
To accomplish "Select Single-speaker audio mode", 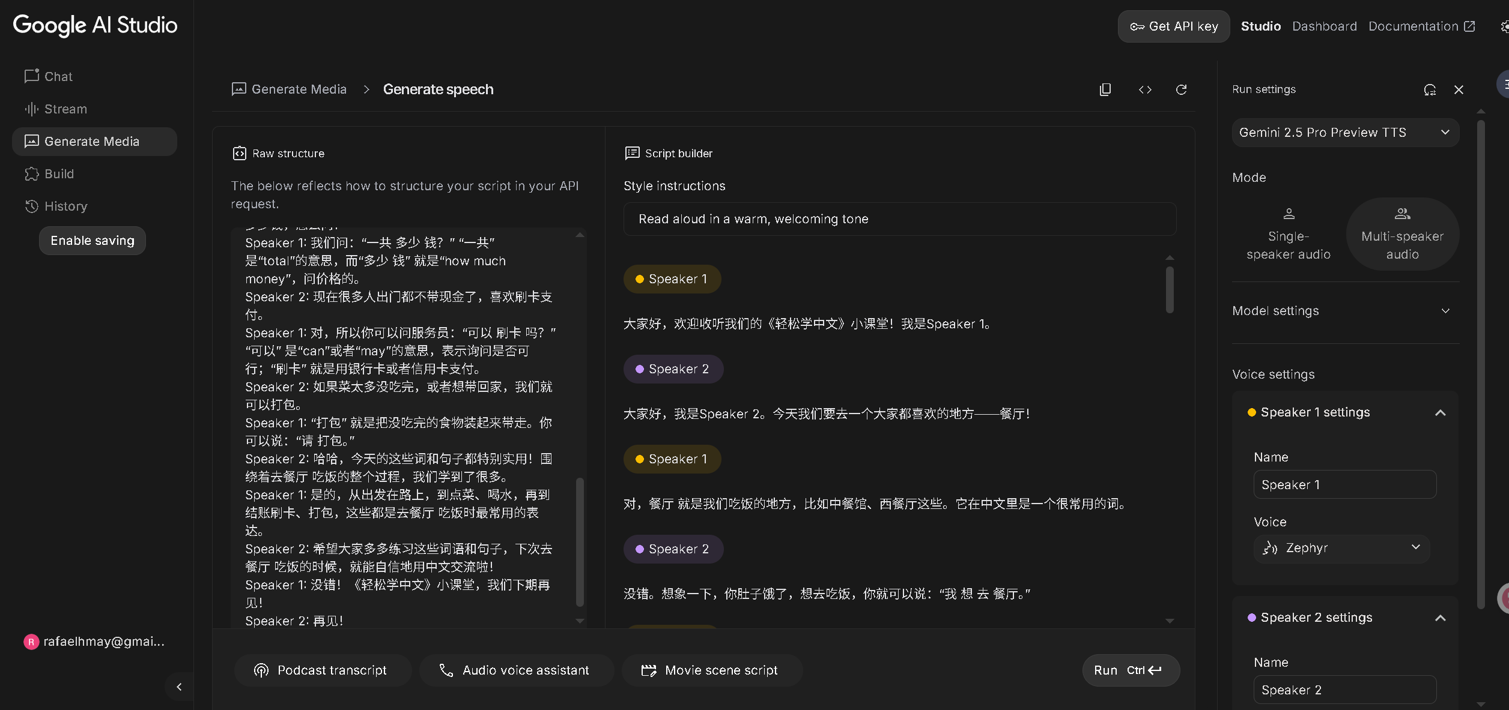I will click(x=1288, y=234).
